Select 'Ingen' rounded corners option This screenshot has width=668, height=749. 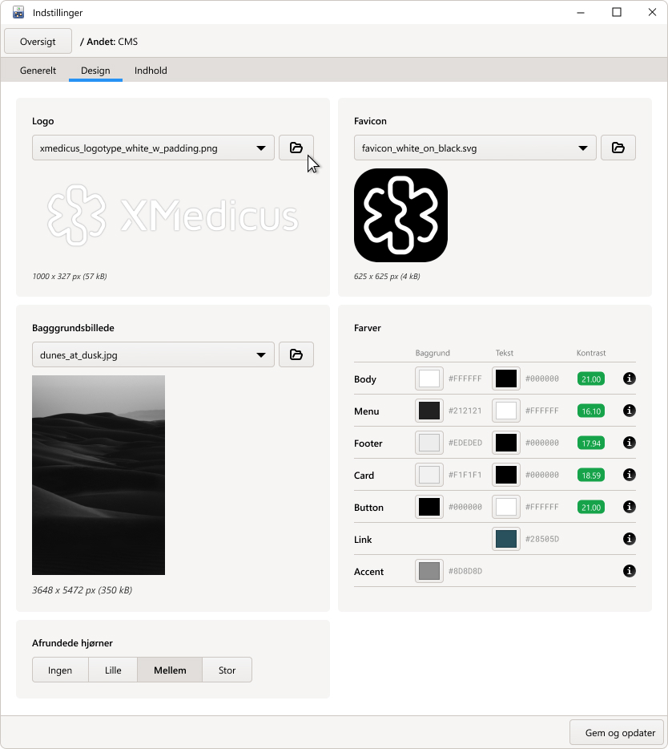[60, 670]
